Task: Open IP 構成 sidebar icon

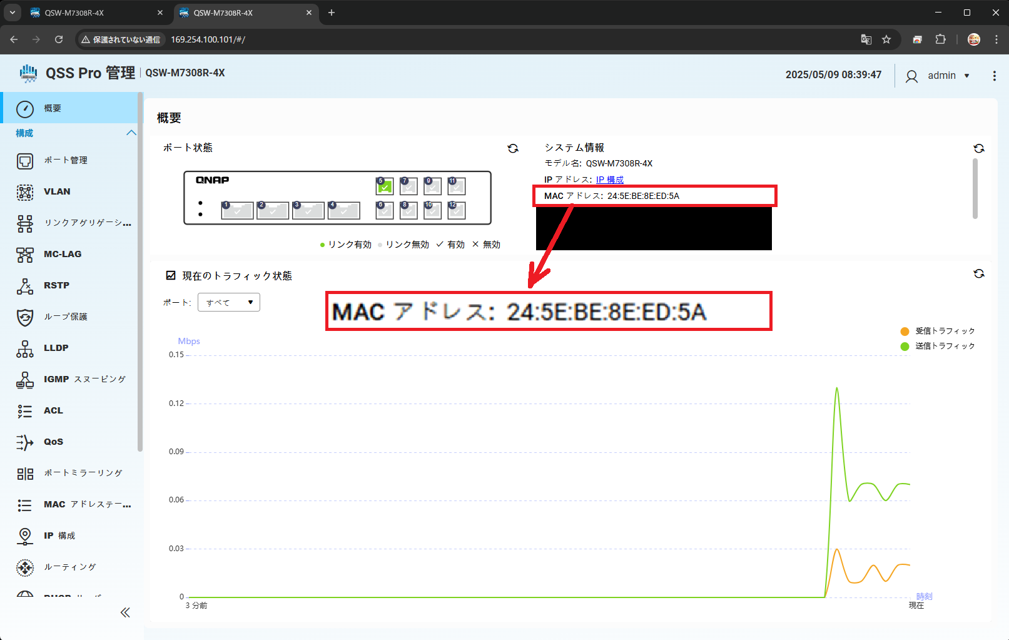Action: point(25,536)
